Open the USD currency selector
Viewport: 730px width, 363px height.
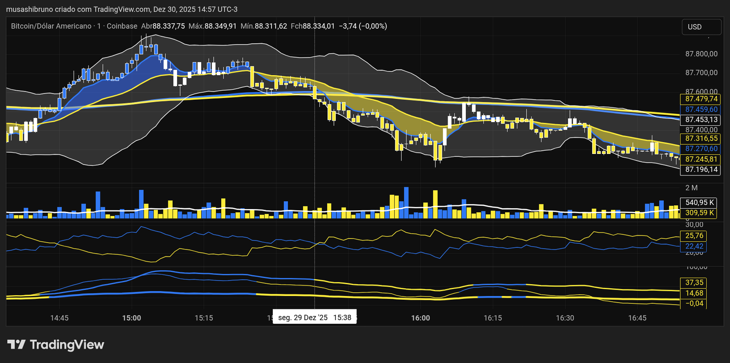[701, 27]
